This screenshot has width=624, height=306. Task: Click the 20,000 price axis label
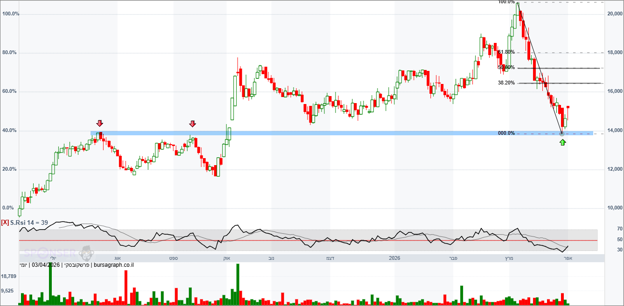615,14
